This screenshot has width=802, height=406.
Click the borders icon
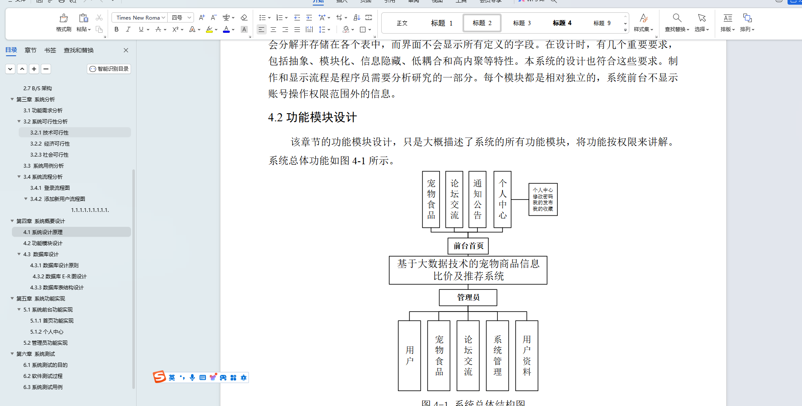pyautogui.click(x=363, y=29)
